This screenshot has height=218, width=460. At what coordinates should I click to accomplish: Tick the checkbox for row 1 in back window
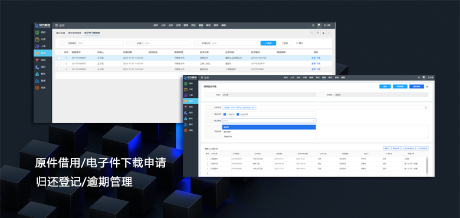[59, 58]
